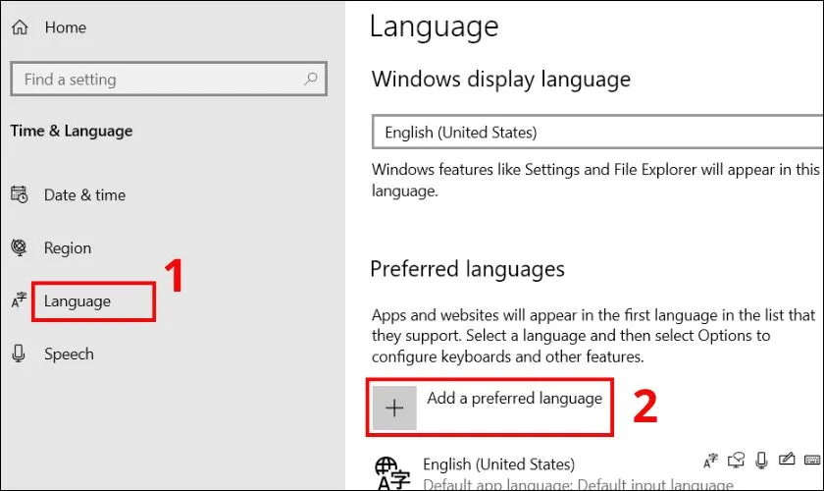Click the Language sidebar icon
The height and width of the screenshot is (491, 824).
(20, 301)
